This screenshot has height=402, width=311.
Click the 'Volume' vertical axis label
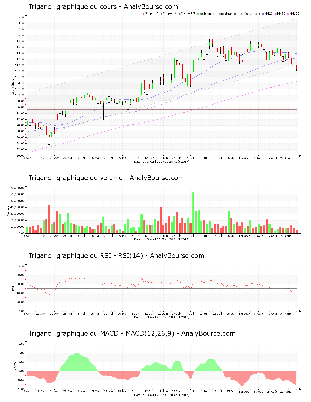click(x=9, y=211)
